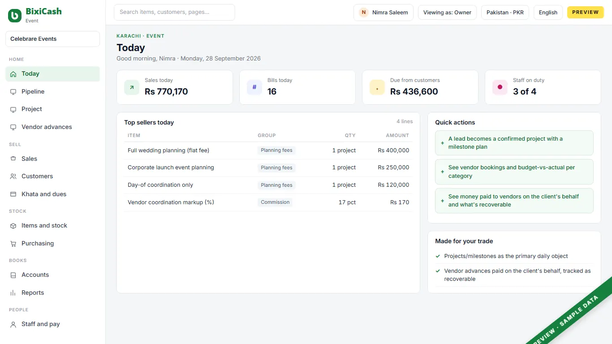The height and width of the screenshot is (344, 612).
Task: Click the Customers people icon
Action: click(x=13, y=176)
